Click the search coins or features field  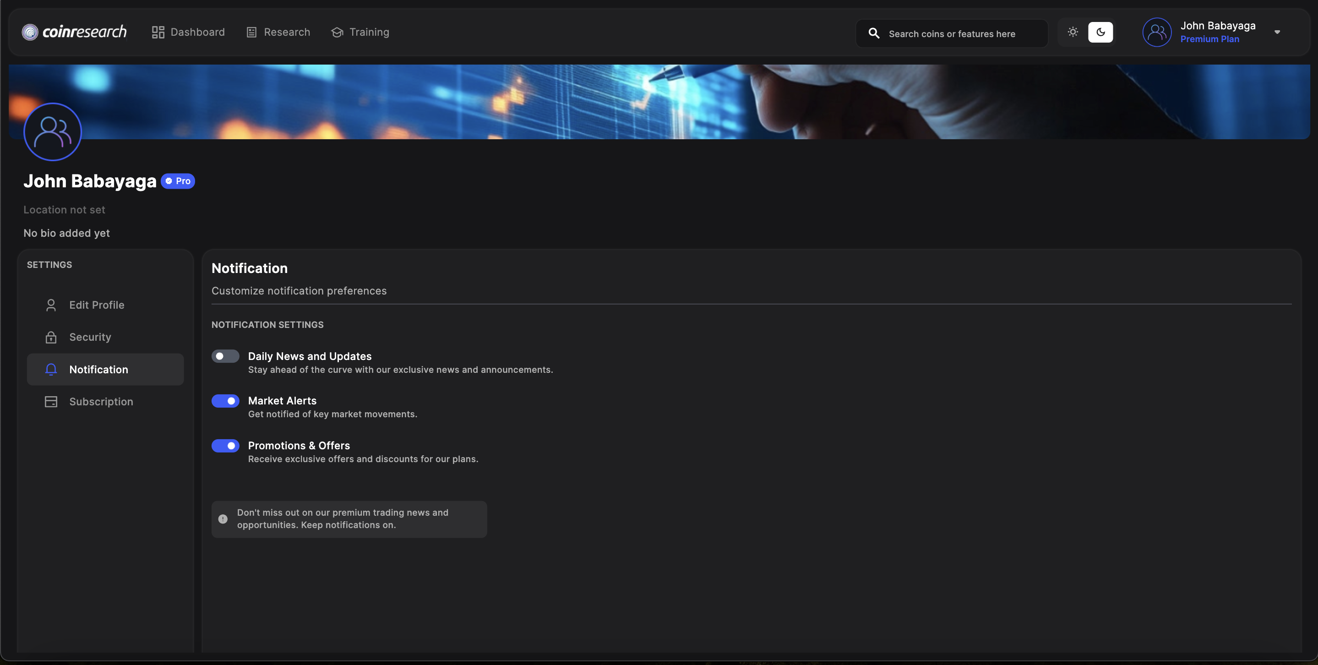952,33
